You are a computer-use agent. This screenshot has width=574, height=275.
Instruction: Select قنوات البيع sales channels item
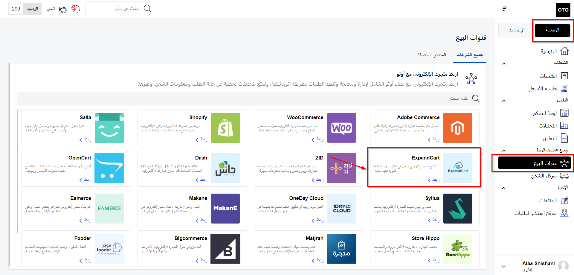[534, 163]
